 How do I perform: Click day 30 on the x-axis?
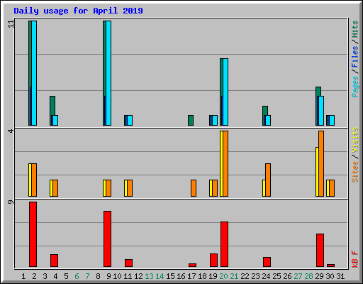click(x=330, y=276)
